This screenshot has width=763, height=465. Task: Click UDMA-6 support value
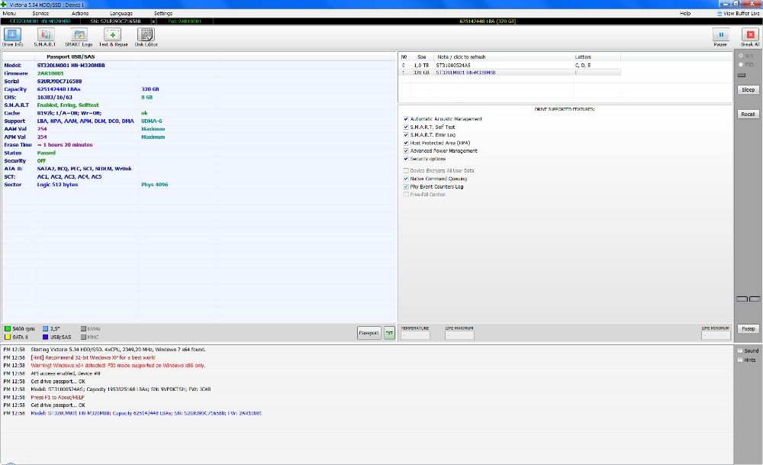[x=152, y=121]
